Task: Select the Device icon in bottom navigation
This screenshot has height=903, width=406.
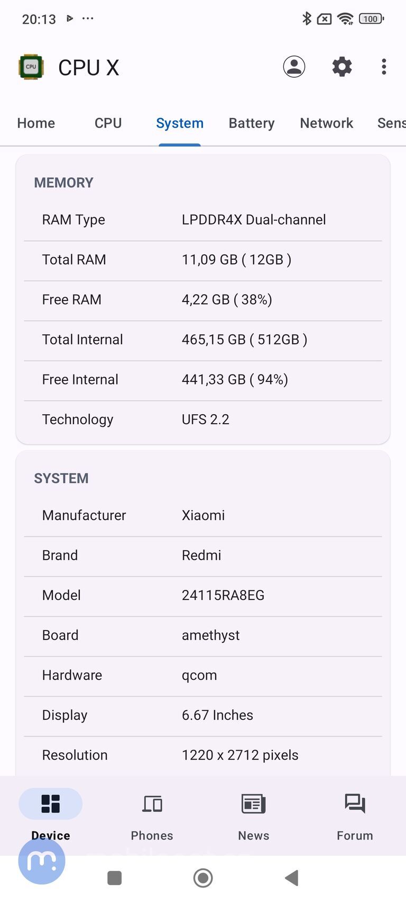Action: (50, 804)
